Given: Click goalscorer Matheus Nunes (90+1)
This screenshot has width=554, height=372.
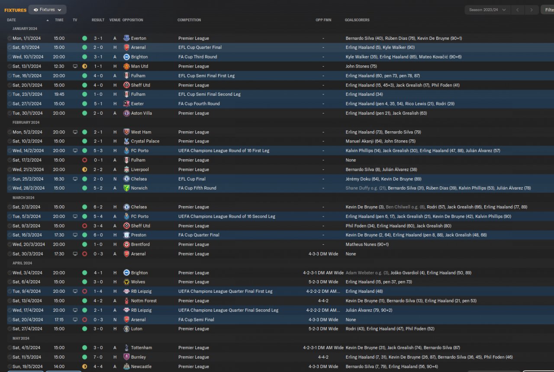Looking at the screenshot, I should [x=367, y=244].
